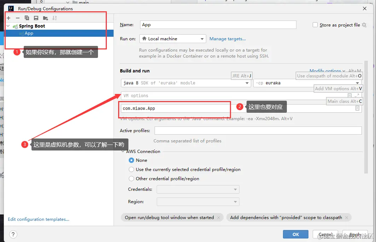Select the App configuration in the tree

pyautogui.click(x=59, y=33)
